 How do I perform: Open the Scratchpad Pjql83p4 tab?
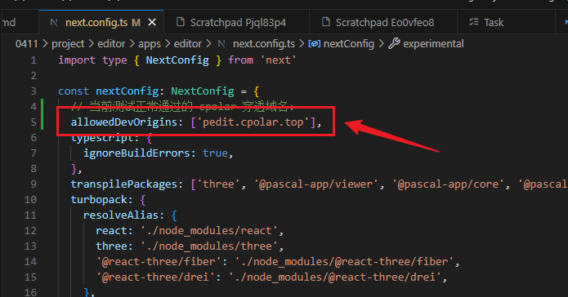(x=238, y=22)
